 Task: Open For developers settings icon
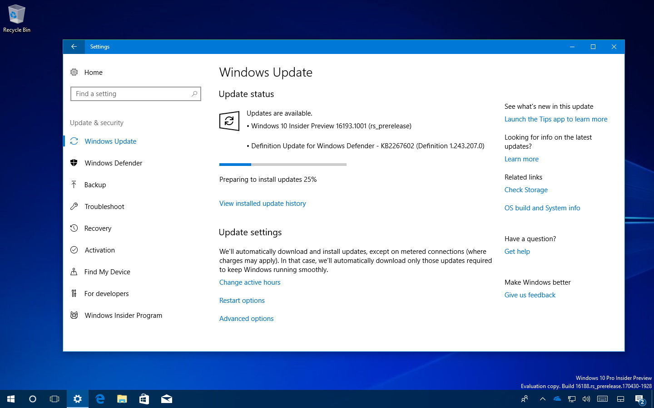pos(74,293)
